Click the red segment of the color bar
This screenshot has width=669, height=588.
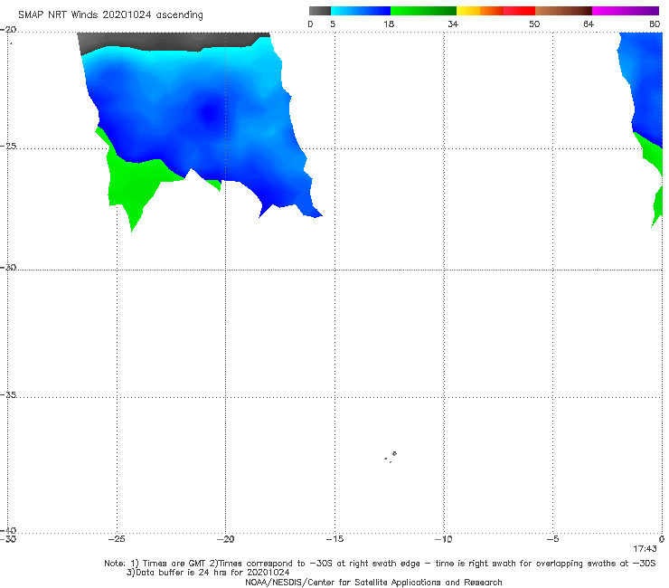519,11
